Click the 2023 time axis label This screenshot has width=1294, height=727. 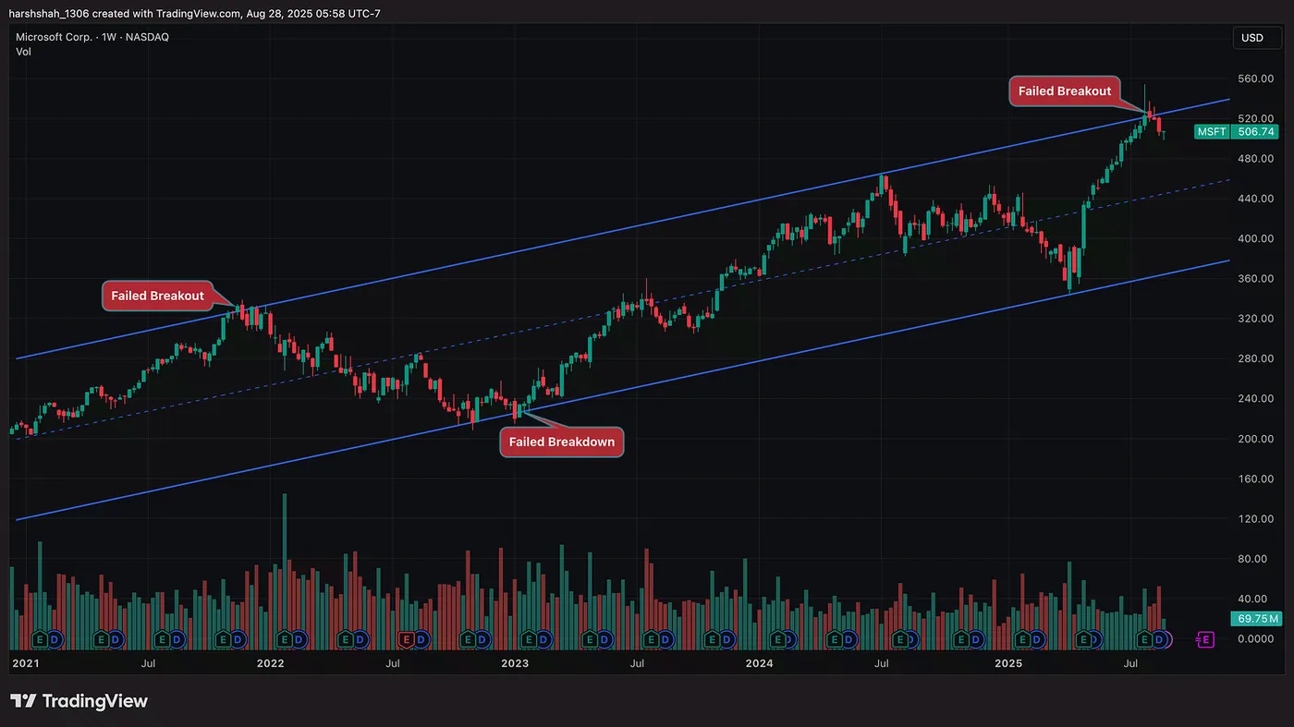tap(515, 663)
